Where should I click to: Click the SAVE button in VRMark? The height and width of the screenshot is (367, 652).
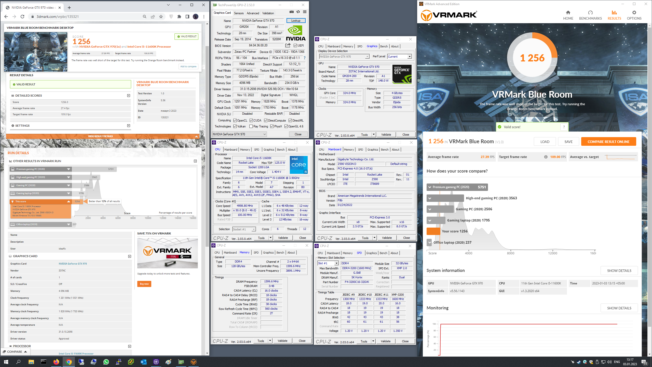[568, 142]
